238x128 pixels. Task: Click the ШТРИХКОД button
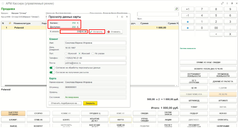pos(194,101)
